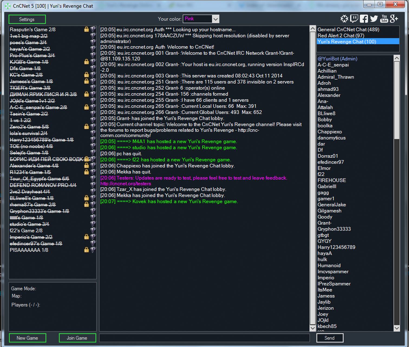Click the game icon on Gryphon33333's Game row

[93, 211]
